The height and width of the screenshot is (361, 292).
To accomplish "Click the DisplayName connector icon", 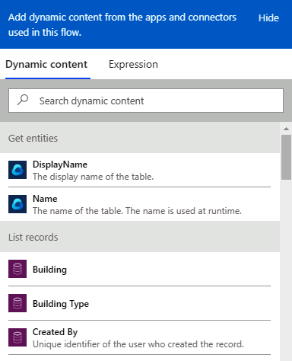I will [x=17, y=170].
